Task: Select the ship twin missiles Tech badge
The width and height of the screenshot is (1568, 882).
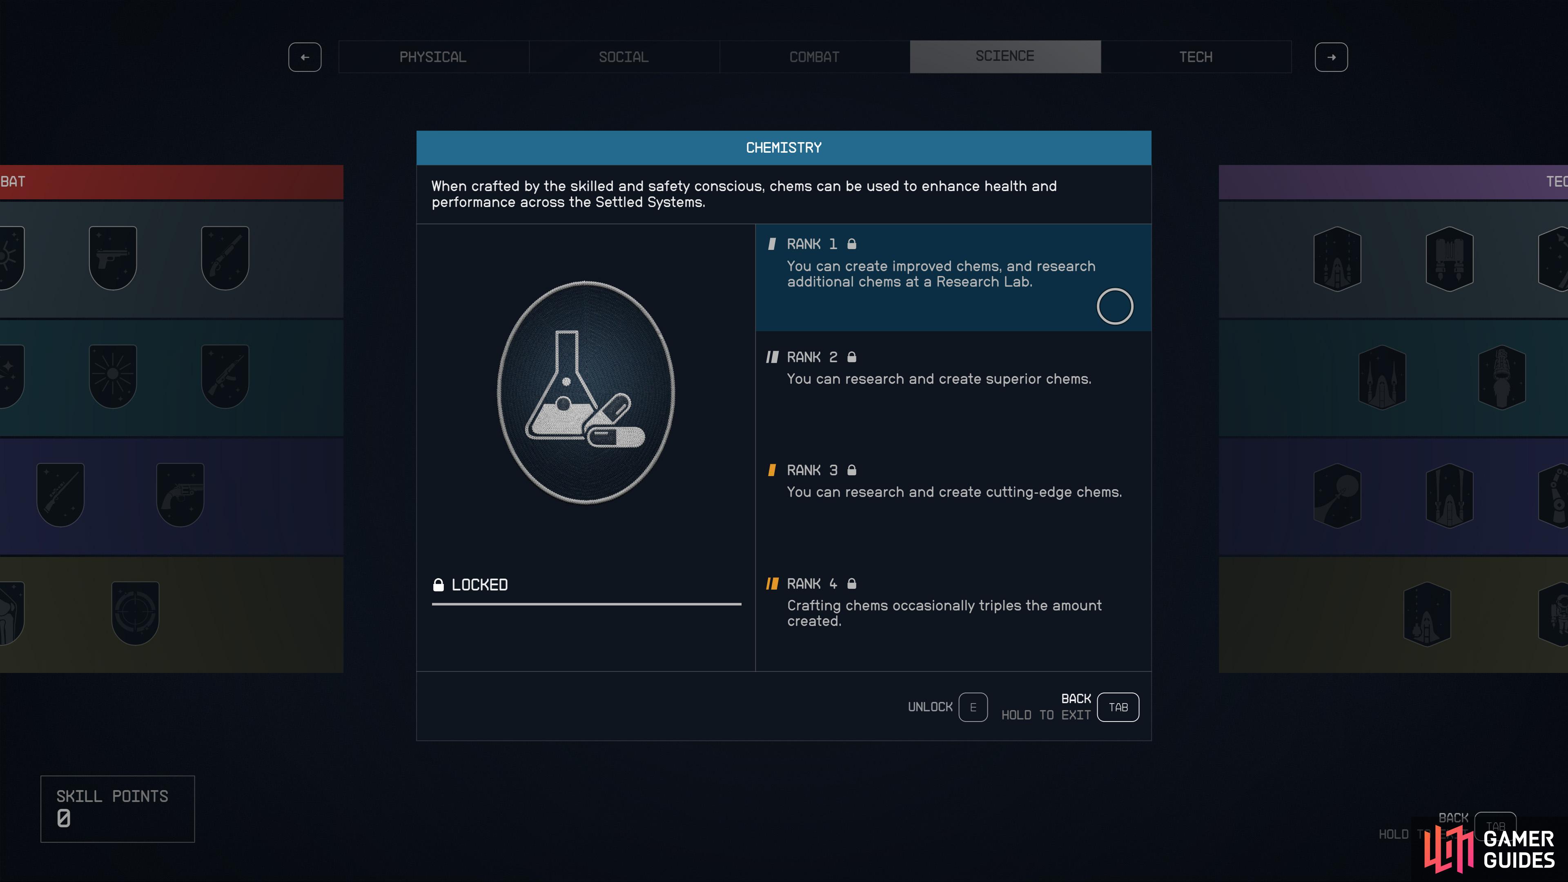Action: click(x=1382, y=377)
